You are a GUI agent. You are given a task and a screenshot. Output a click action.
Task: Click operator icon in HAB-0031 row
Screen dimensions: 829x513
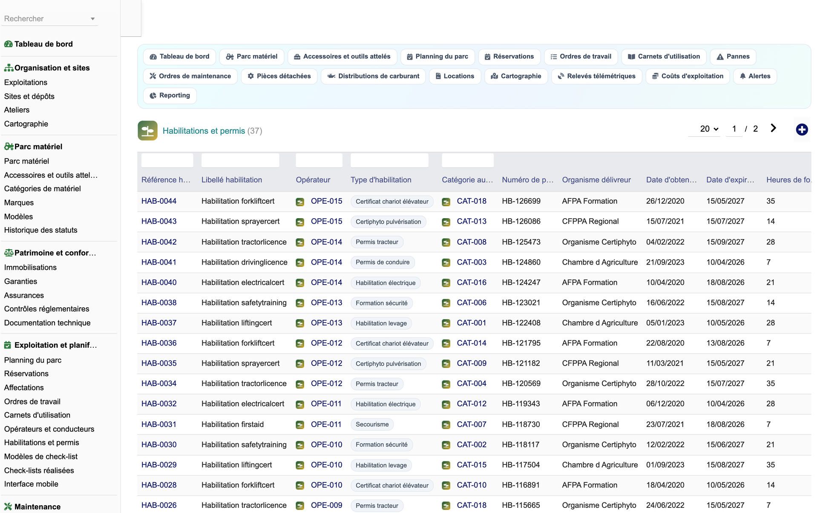[300, 425]
